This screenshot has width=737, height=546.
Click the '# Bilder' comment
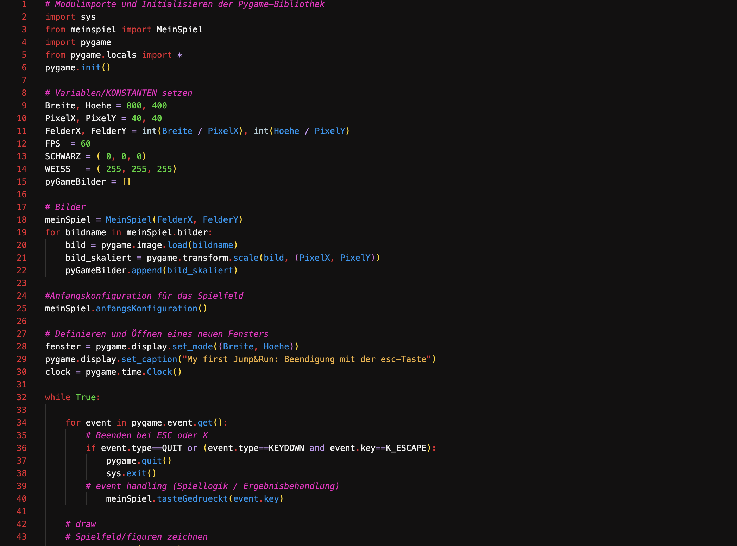click(x=65, y=207)
